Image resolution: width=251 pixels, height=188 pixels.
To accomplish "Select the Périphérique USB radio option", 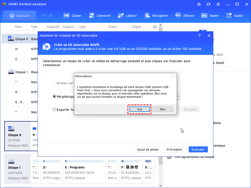I will click(54, 97).
